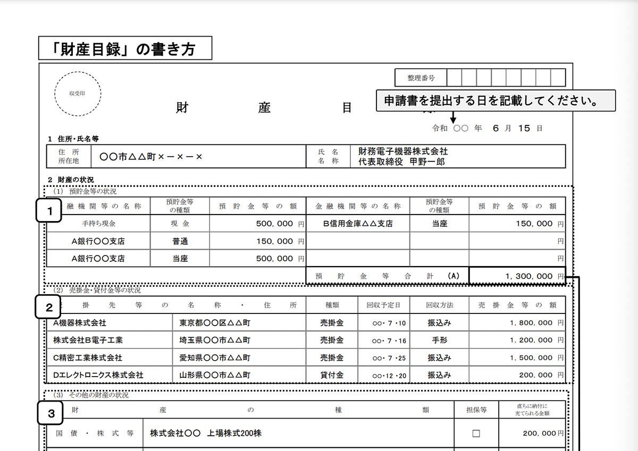Click the 150,000 amount in the 普通 row

pos(274,241)
